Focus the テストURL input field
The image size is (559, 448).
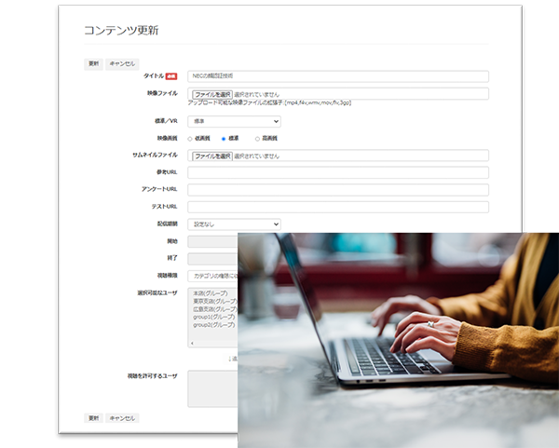[338, 207]
